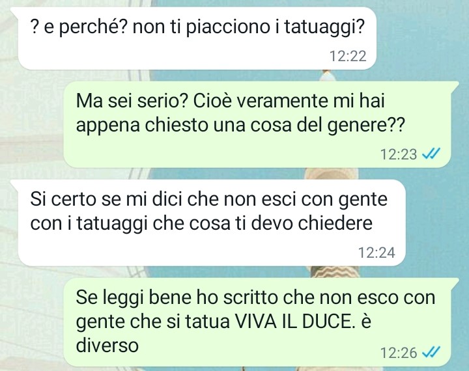Click the 12:22 timestamp on first message
The height and width of the screenshot is (371, 469).
[348, 56]
